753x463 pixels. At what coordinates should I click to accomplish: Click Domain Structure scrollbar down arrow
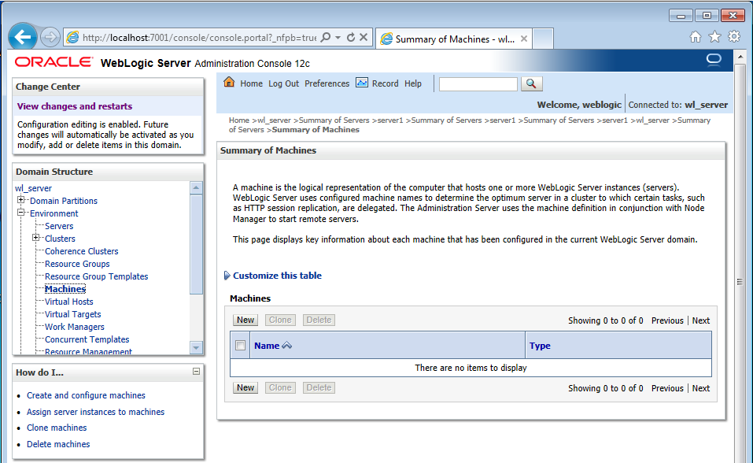196,347
